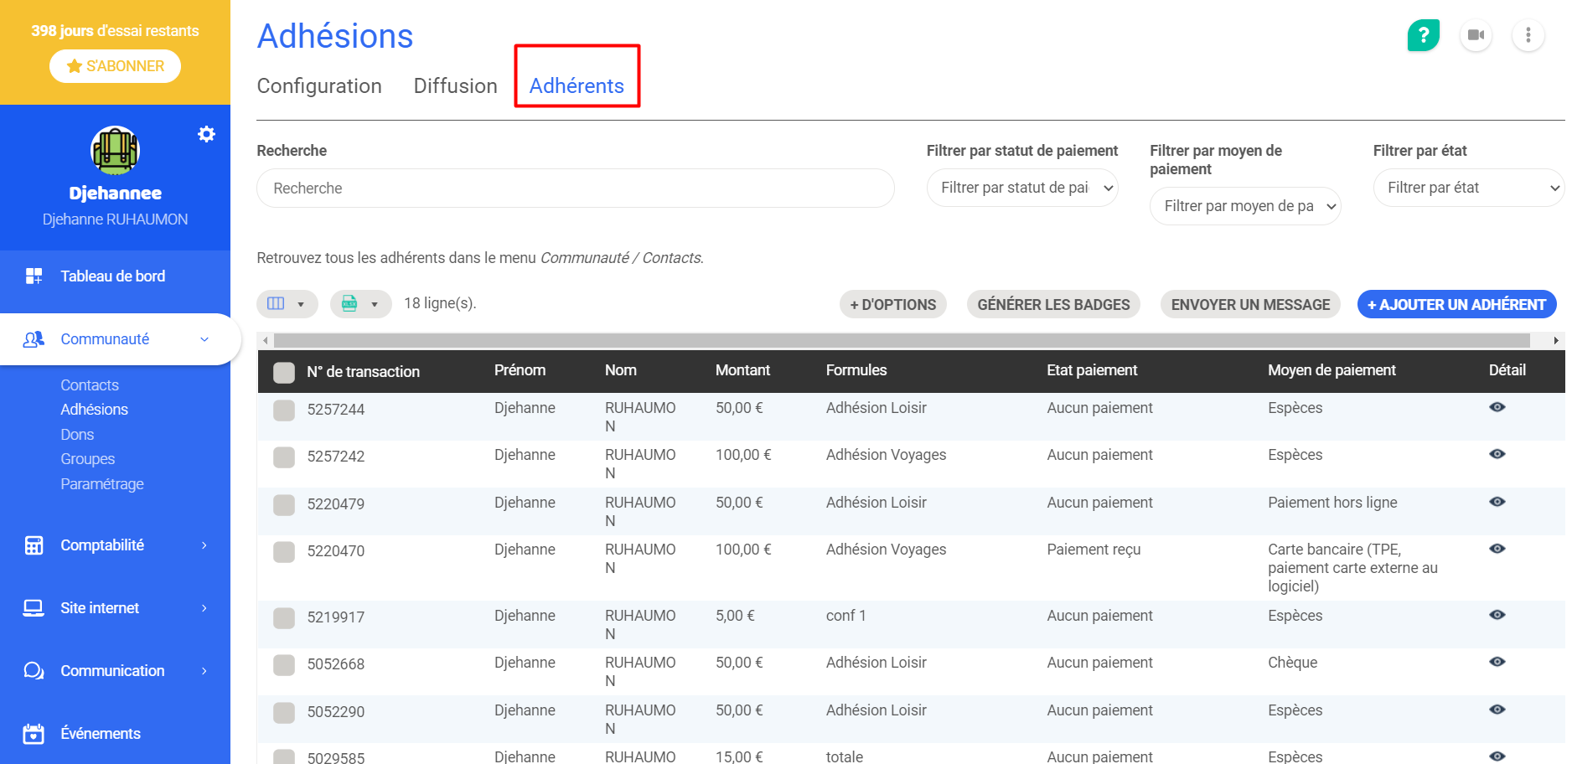Open the payment status filter dropdown

click(1021, 188)
